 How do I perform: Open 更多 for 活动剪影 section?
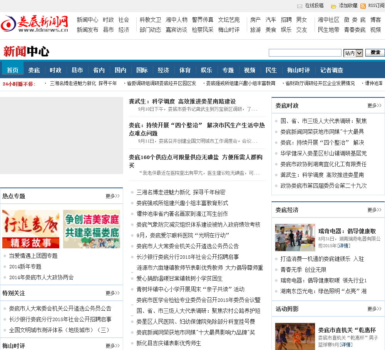coord(374,309)
